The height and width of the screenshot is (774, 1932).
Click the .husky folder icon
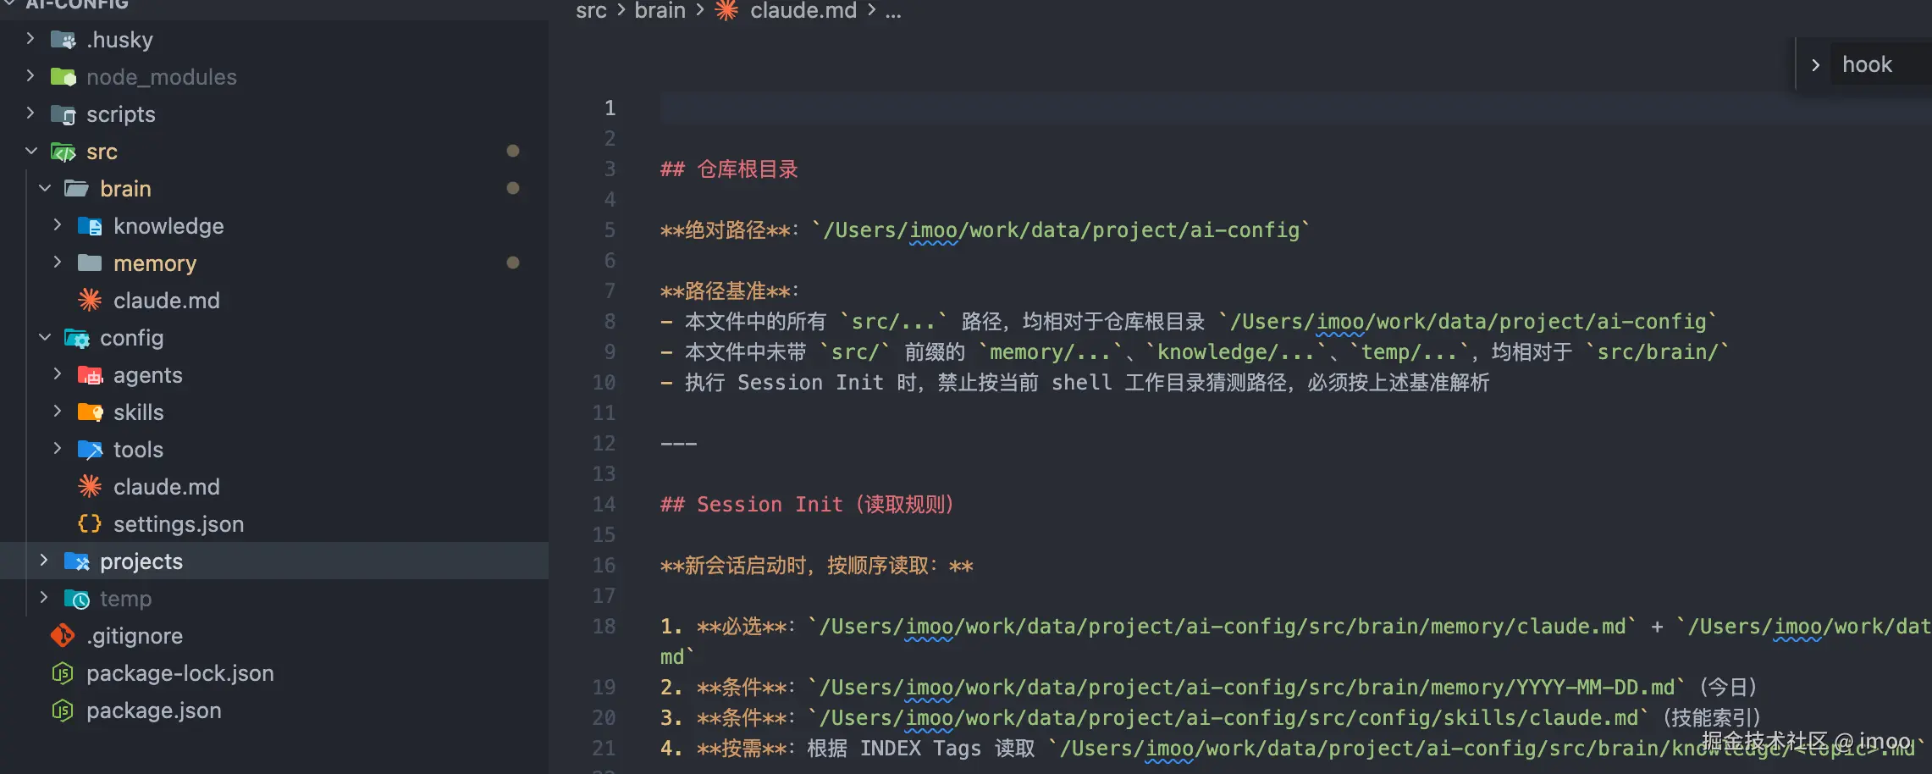[63, 40]
